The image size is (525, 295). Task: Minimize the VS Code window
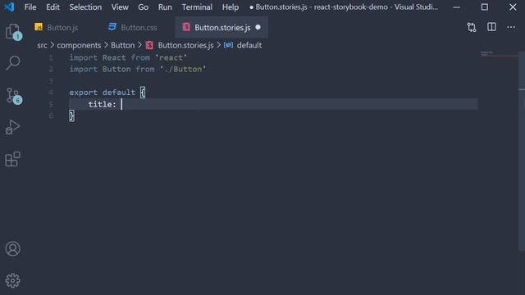pyautogui.click(x=456, y=7)
